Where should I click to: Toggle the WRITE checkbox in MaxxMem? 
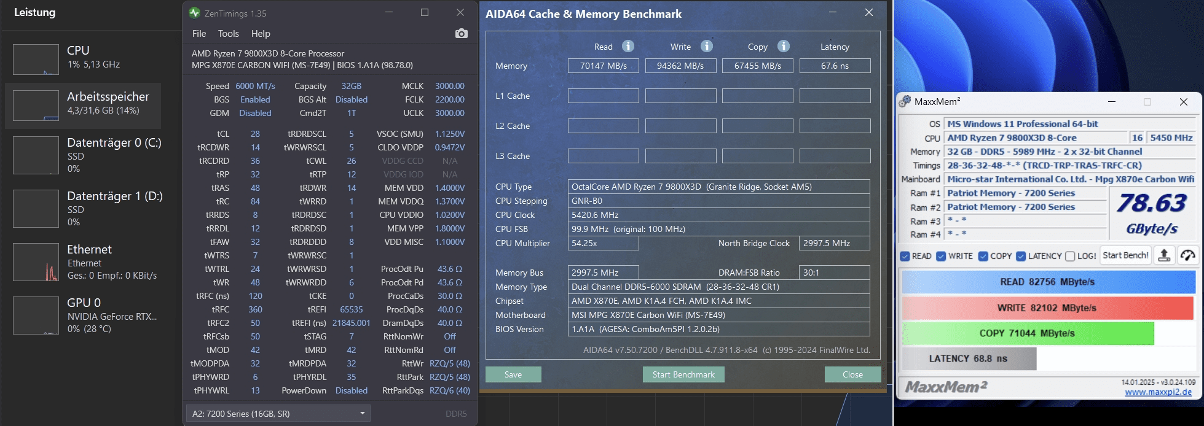pyautogui.click(x=941, y=256)
